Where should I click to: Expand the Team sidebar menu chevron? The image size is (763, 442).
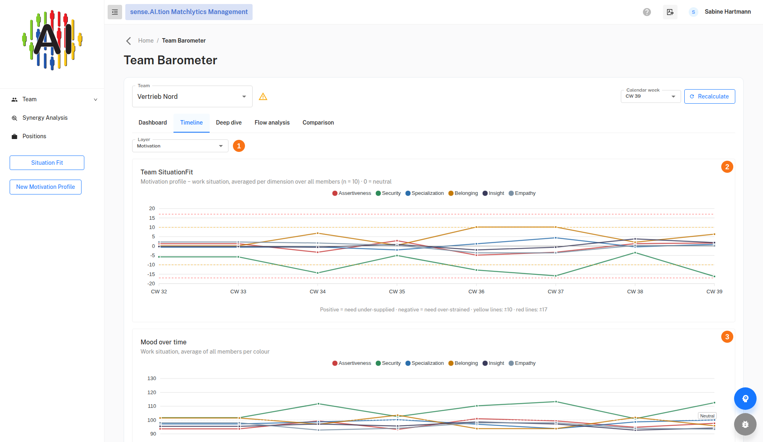96,100
